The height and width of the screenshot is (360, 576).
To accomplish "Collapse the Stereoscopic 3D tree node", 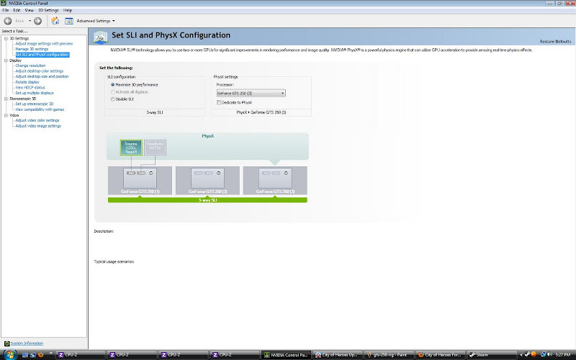I will (6, 99).
